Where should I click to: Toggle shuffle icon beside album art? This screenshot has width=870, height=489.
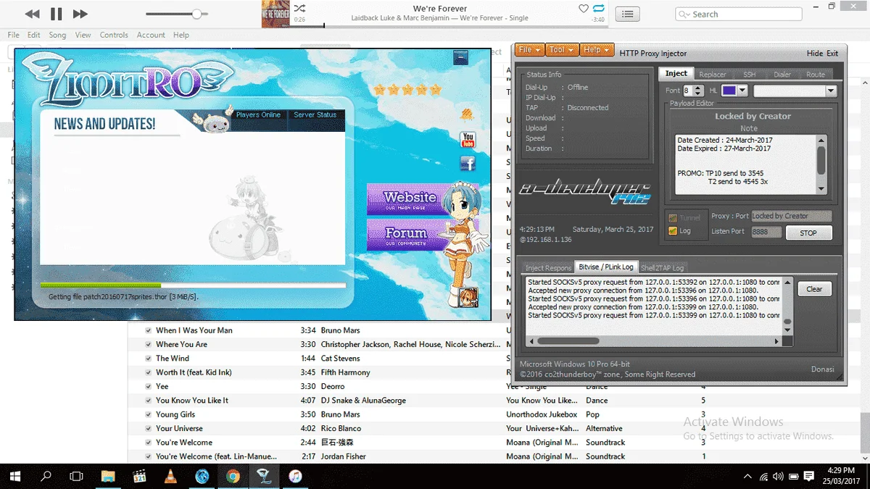click(299, 9)
